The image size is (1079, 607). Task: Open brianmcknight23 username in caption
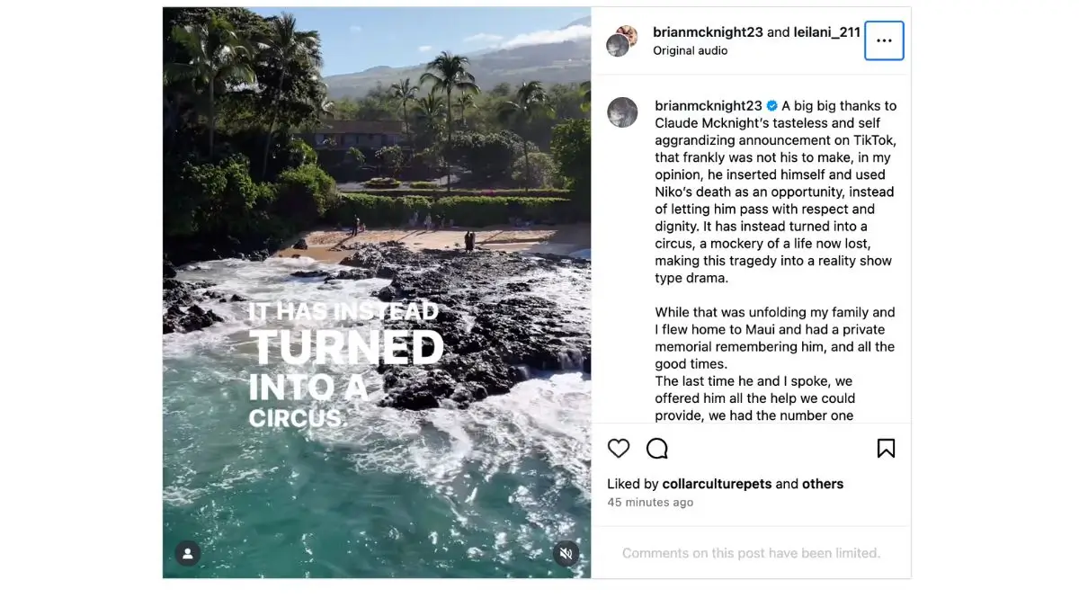pos(708,106)
